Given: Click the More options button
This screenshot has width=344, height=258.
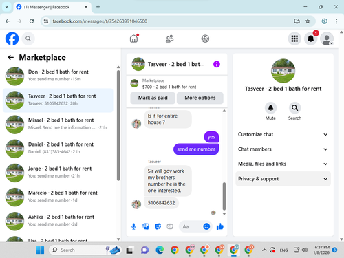Looking at the screenshot, I should [x=200, y=98].
